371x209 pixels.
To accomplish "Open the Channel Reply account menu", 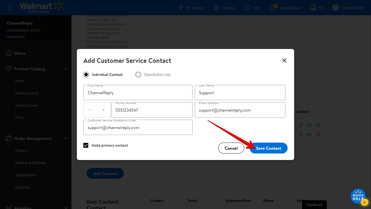I will 348,8.
